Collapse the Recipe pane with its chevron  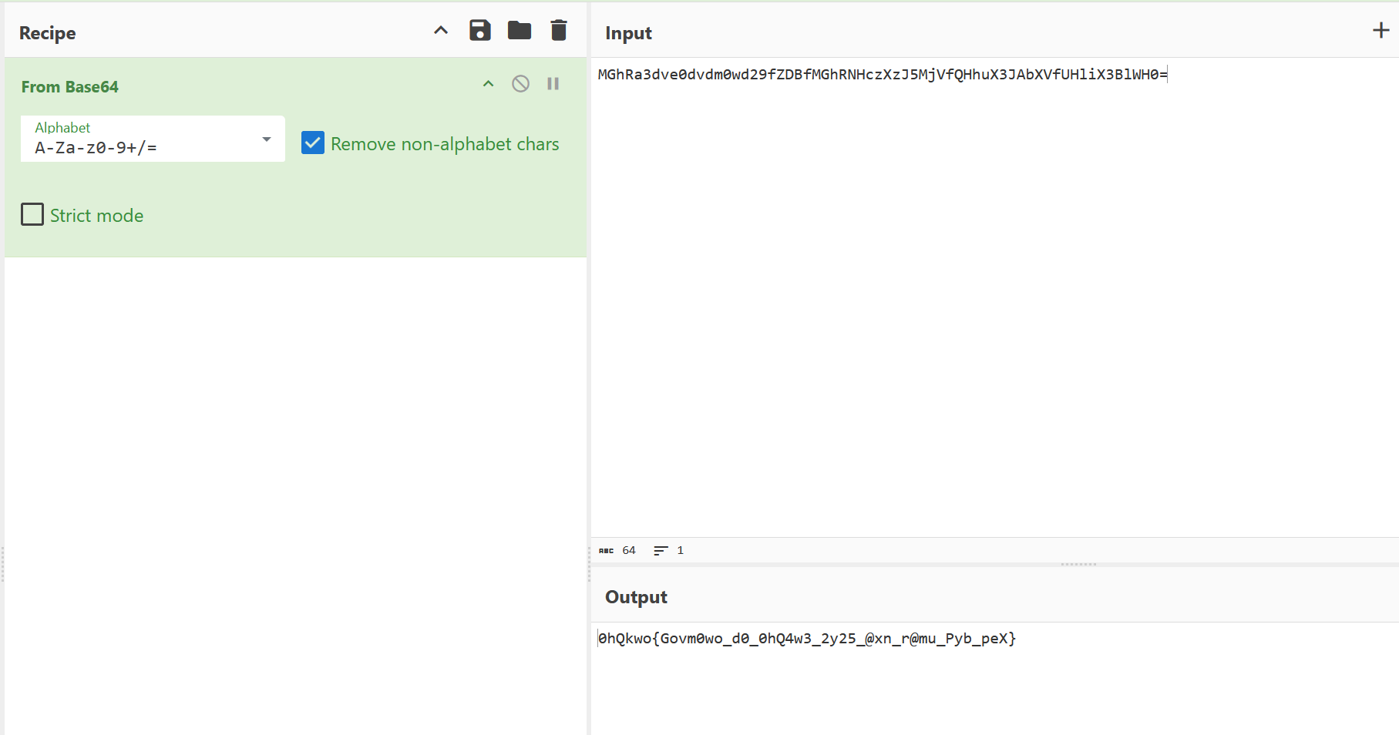(441, 31)
